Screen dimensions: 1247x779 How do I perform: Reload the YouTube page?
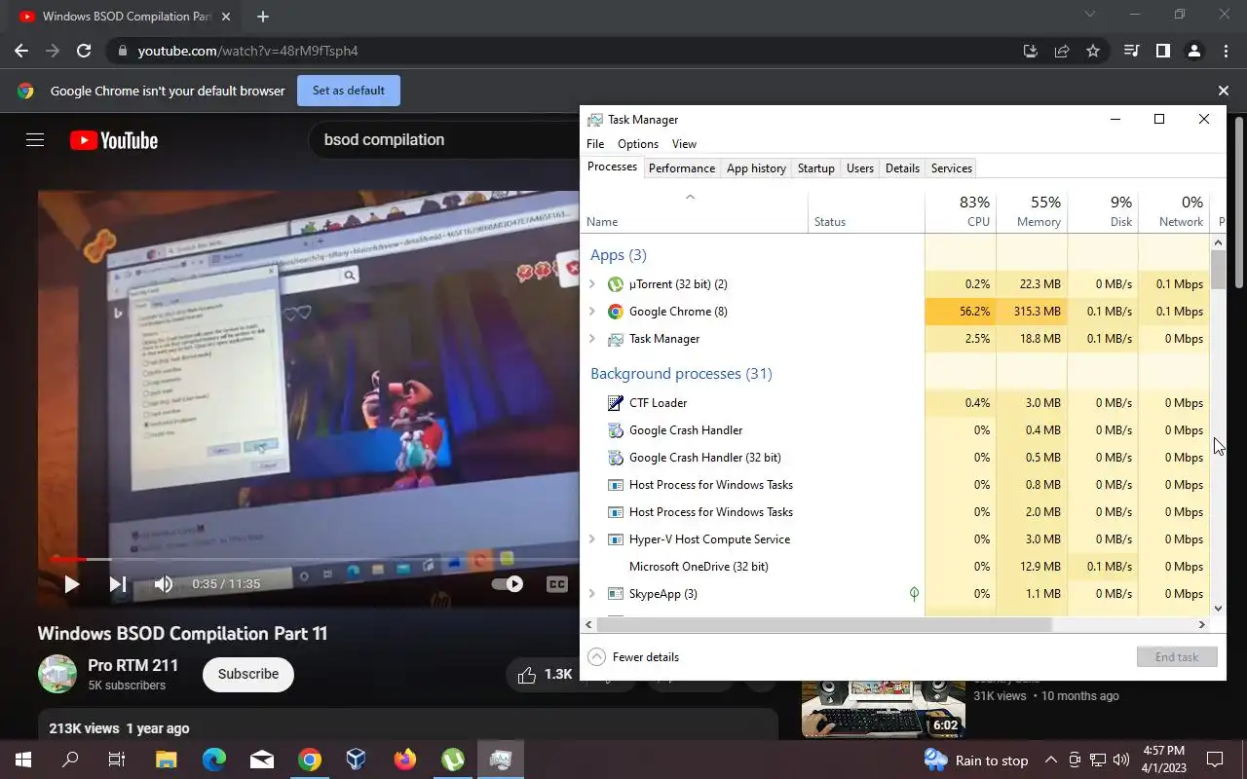pos(84,51)
